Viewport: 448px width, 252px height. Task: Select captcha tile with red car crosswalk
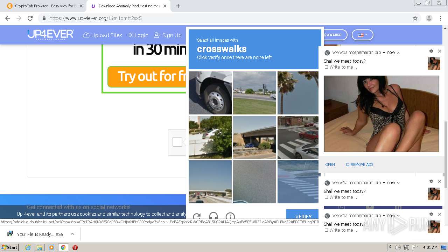click(298, 137)
